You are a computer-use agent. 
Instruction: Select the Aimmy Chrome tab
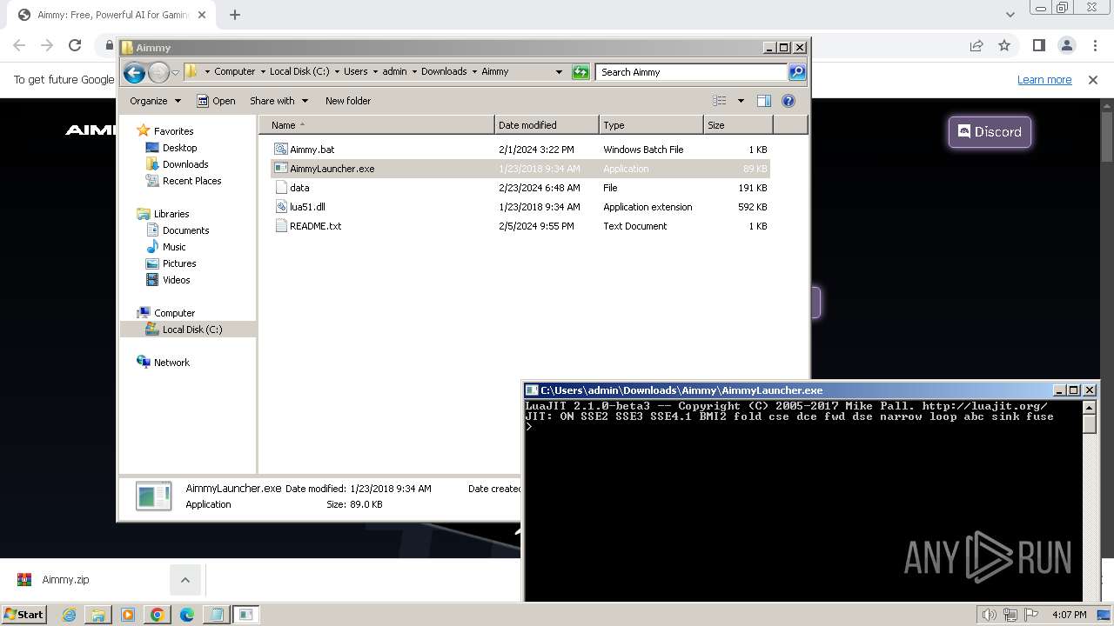coord(113,15)
